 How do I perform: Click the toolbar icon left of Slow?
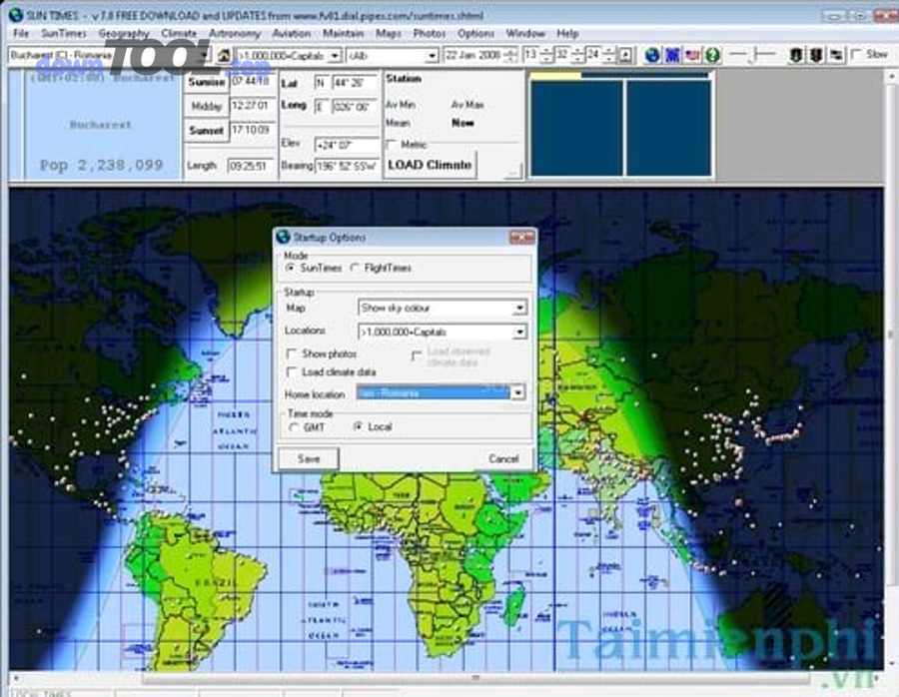pos(836,55)
